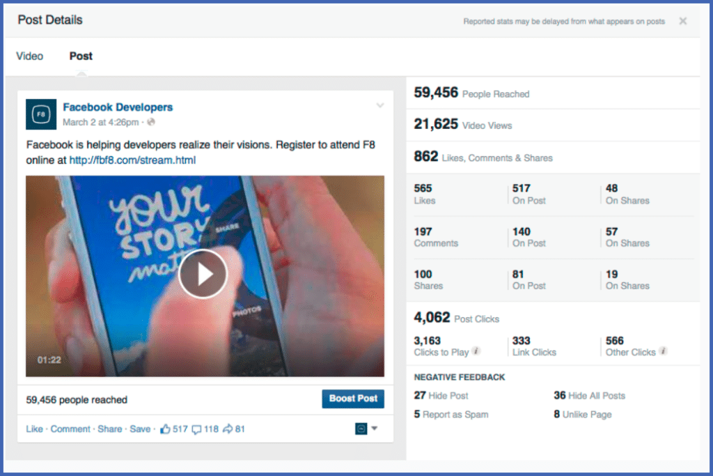Dismiss Post Details with the X button
Image resolution: width=713 pixels, height=476 pixels.
[682, 21]
